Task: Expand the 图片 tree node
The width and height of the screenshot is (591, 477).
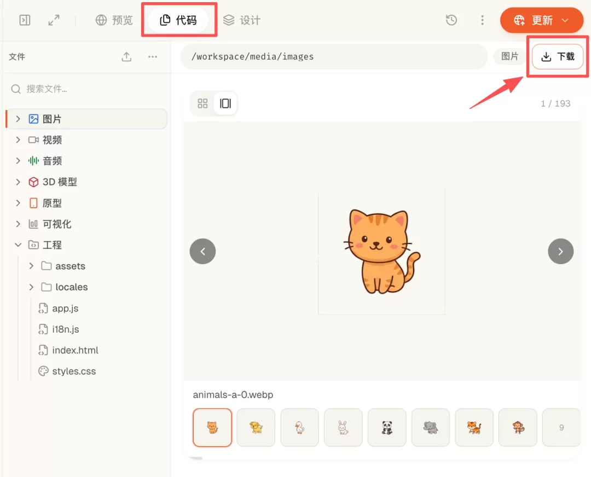Action: [x=18, y=119]
